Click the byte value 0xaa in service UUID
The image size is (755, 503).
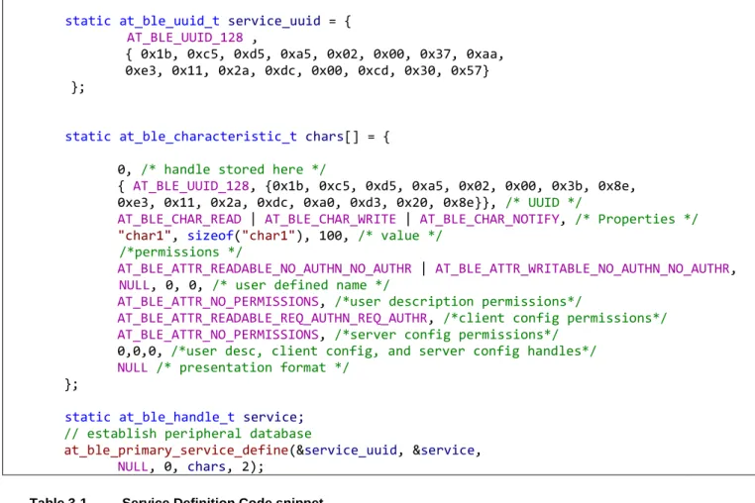coord(482,53)
